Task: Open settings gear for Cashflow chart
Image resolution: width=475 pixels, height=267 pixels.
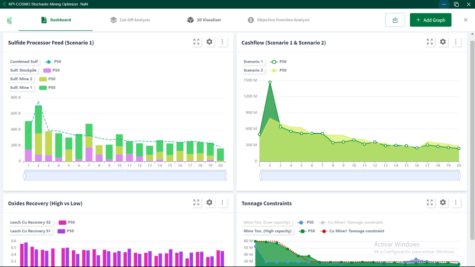Action: point(443,42)
